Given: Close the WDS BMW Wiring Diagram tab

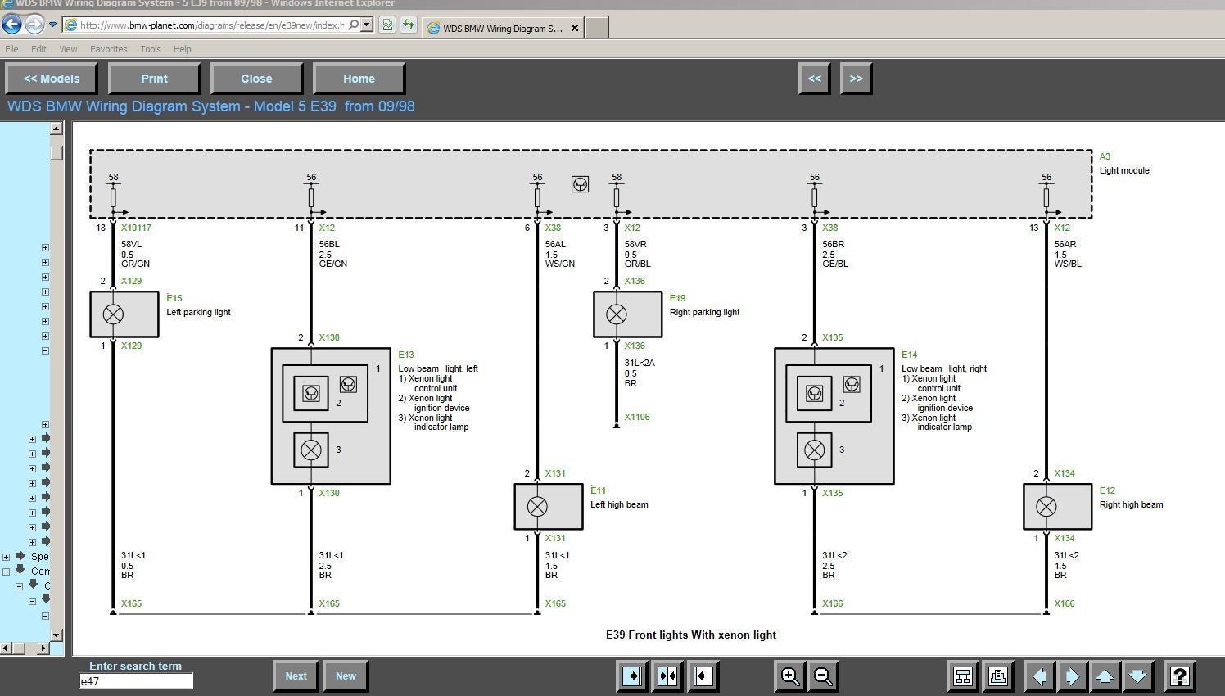Looking at the screenshot, I should (x=574, y=28).
